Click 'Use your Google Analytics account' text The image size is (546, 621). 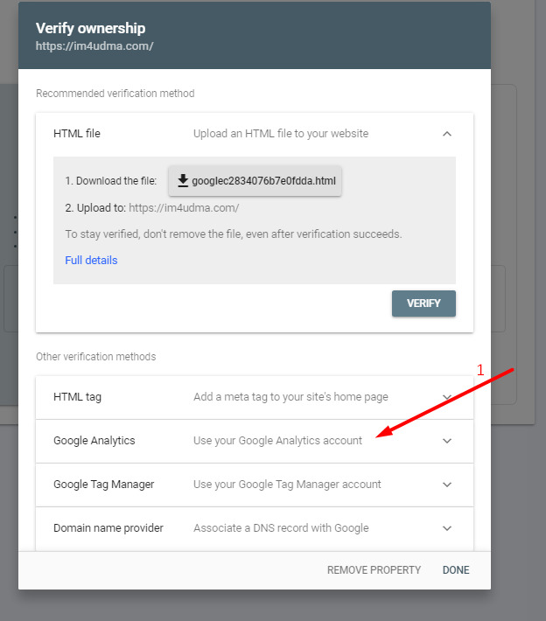pos(277,441)
